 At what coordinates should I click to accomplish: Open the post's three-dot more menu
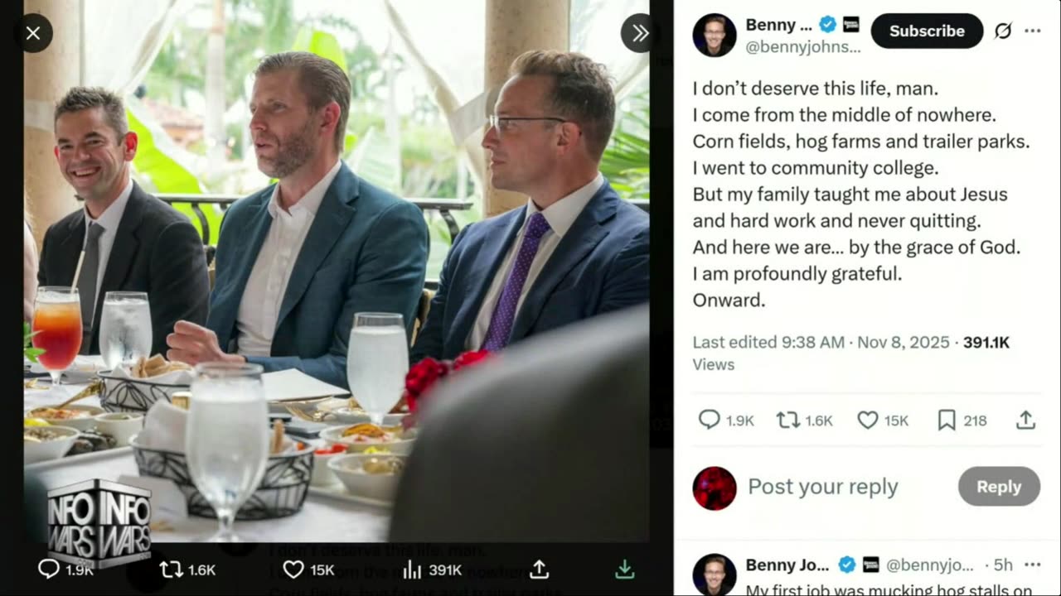(1033, 31)
